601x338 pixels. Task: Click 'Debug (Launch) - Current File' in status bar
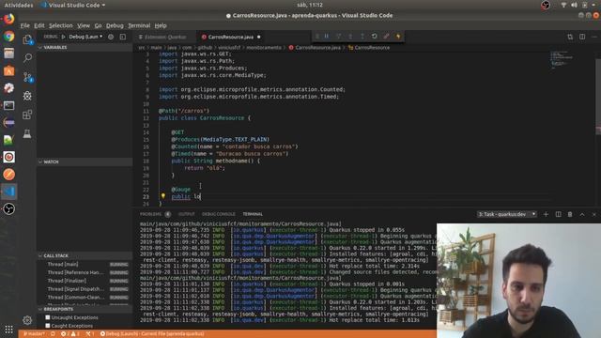[x=152, y=334]
